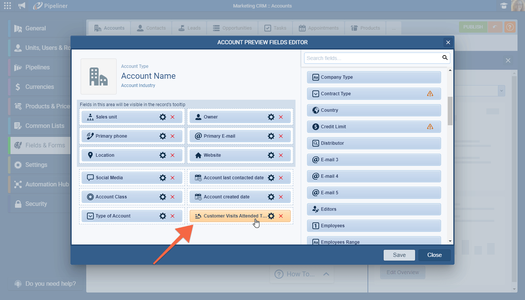Select the Employees Range field

(x=373, y=241)
